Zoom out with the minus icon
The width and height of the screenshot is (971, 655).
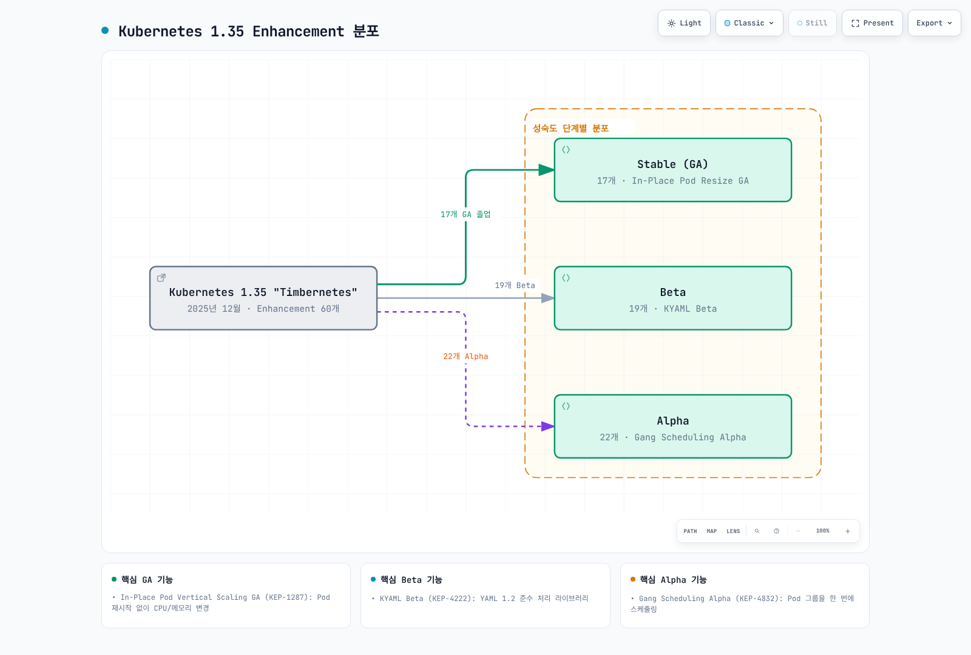(x=798, y=531)
